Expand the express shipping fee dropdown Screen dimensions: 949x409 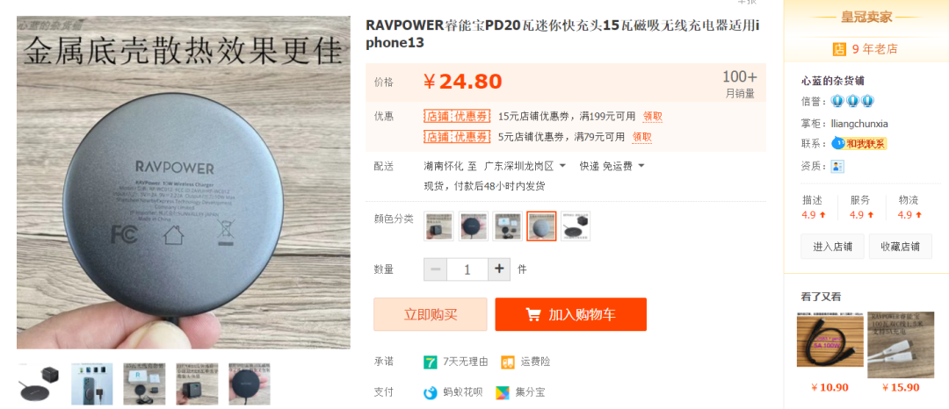click(612, 166)
